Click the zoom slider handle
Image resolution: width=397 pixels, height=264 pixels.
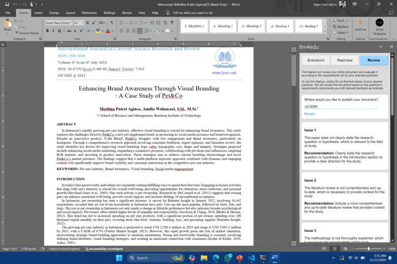(x=368, y=249)
